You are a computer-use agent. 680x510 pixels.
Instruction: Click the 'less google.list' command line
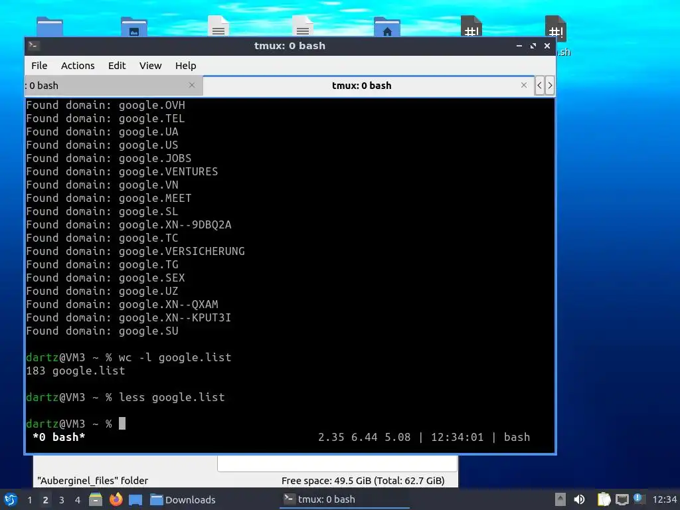[126, 397]
